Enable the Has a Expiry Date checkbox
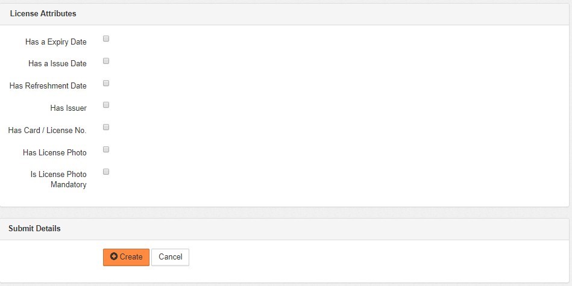 click(106, 39)
